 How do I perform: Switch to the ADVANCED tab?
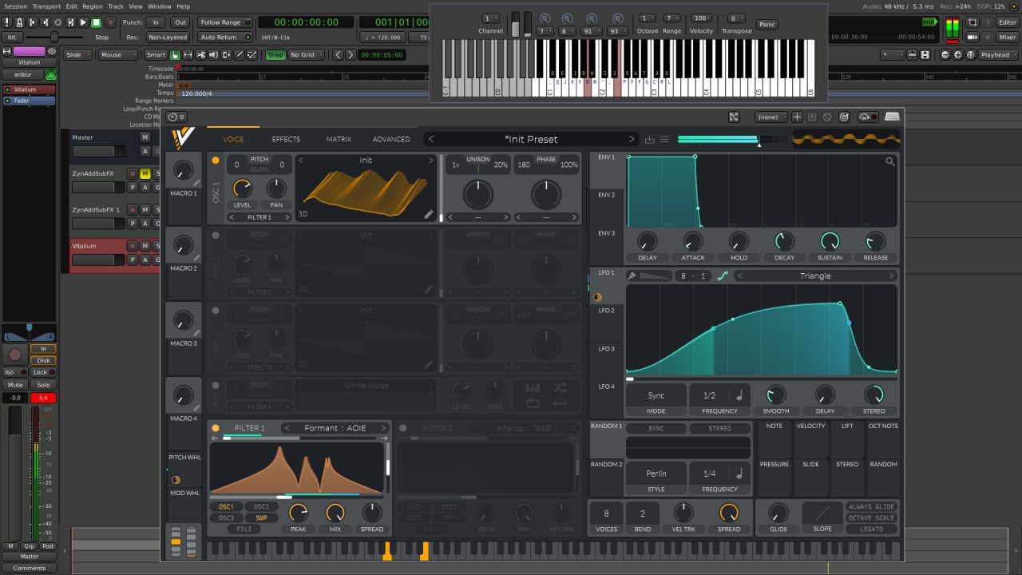pos(391,139)
